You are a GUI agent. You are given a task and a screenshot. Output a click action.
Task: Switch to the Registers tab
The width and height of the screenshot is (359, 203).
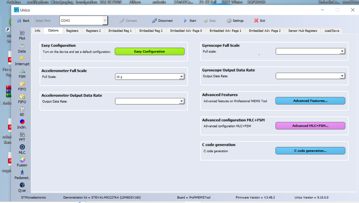[x=72, y=30]
